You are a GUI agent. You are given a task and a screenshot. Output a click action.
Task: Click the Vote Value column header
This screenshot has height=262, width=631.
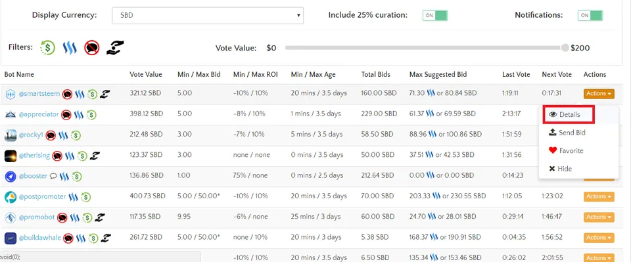tap(146, 74)
